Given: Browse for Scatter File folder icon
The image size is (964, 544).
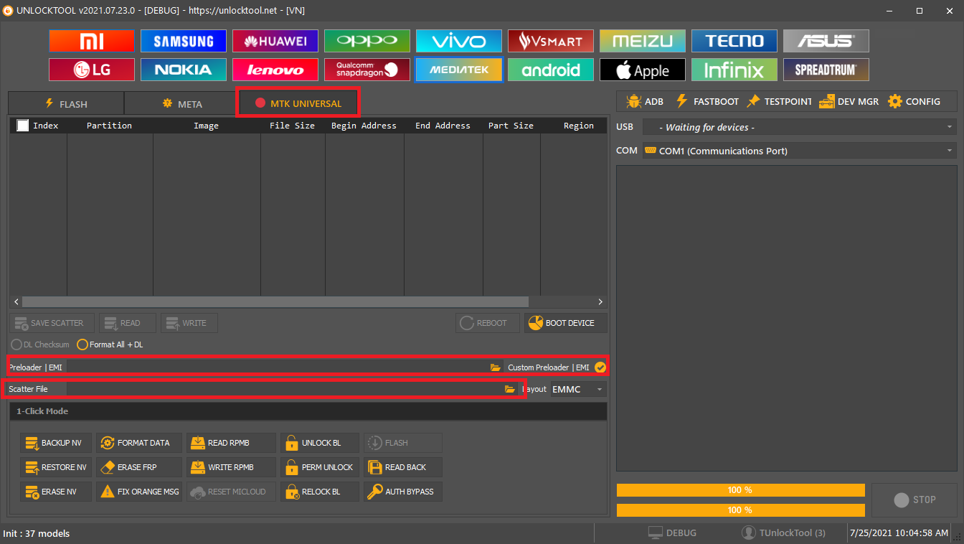Looking at the screenshot, I should 510,389.
